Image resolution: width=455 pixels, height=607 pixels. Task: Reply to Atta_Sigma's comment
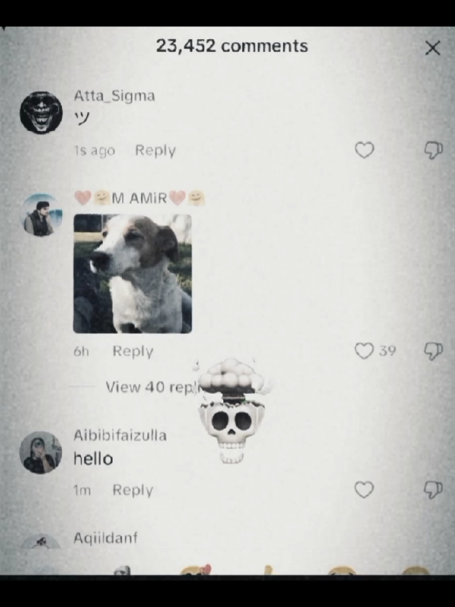point(155,150)
